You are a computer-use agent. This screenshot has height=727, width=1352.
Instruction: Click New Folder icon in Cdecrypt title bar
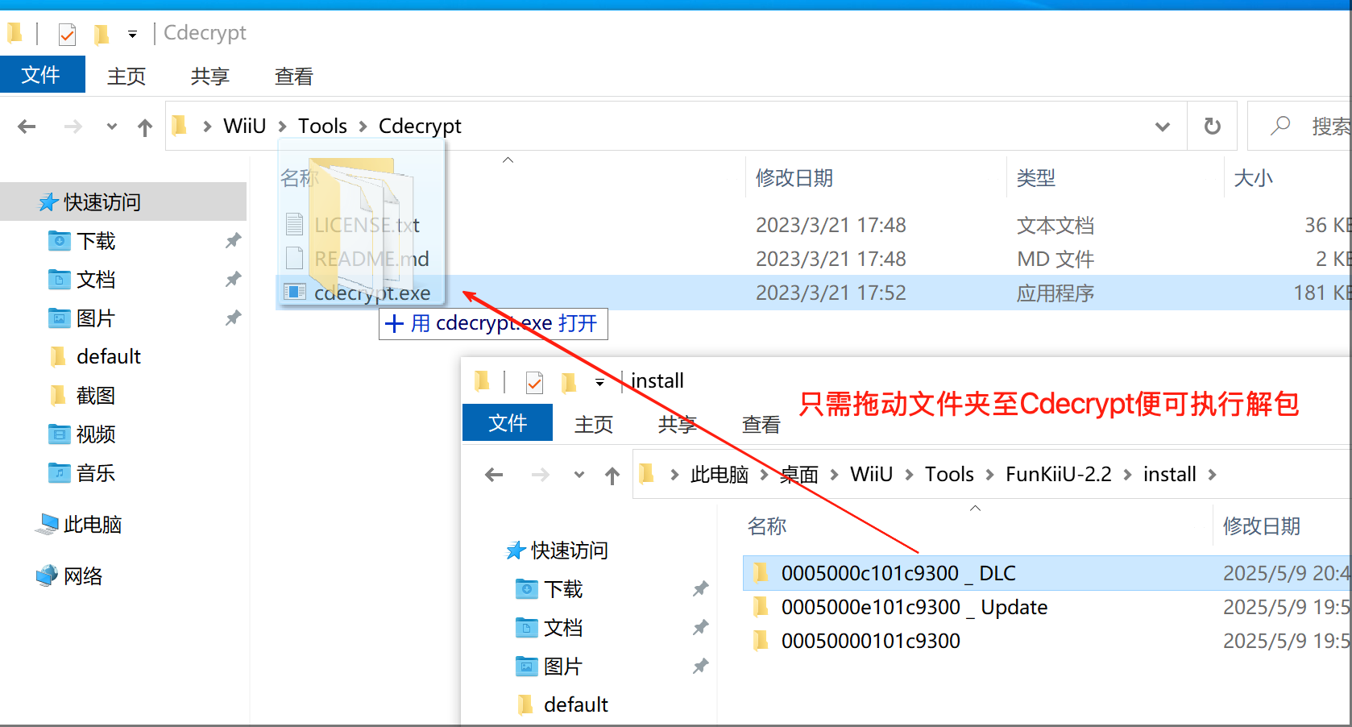point(102,34)
